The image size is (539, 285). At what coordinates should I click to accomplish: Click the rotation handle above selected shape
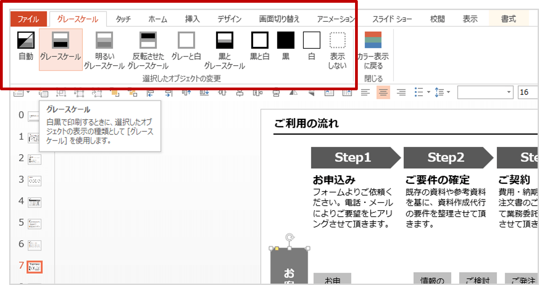[x=290, y=238]
